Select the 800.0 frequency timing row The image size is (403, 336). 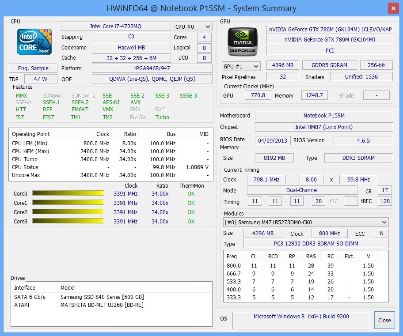point(306,266)
